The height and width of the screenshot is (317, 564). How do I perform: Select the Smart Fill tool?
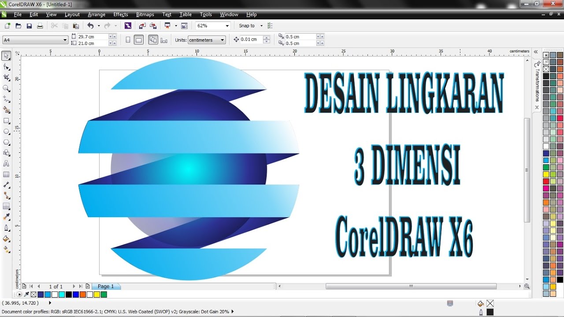[6, 110]
